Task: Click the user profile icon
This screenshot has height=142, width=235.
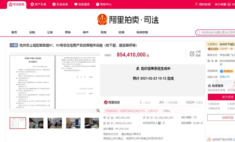Action: (196, 4)
